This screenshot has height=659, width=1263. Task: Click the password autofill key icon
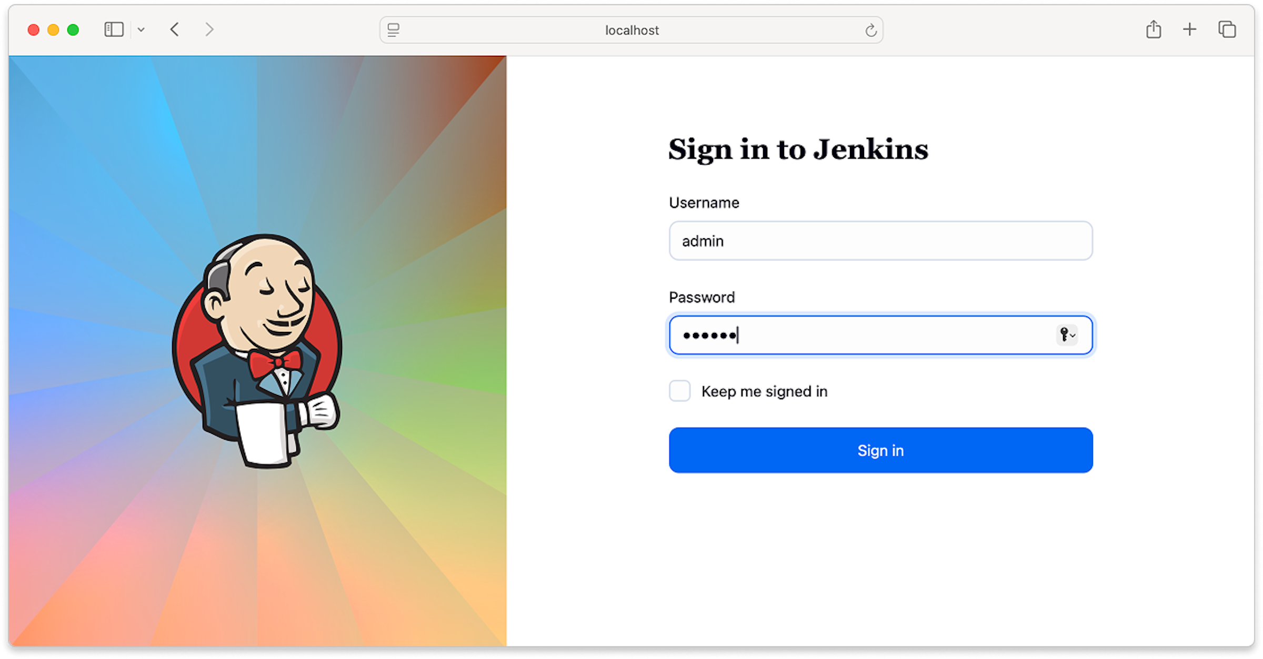click(1064, 335)
